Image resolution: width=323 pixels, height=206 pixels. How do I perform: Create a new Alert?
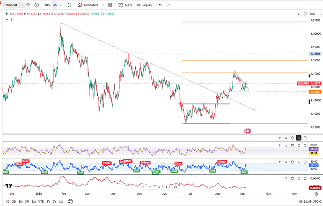[x=125, y=5]
